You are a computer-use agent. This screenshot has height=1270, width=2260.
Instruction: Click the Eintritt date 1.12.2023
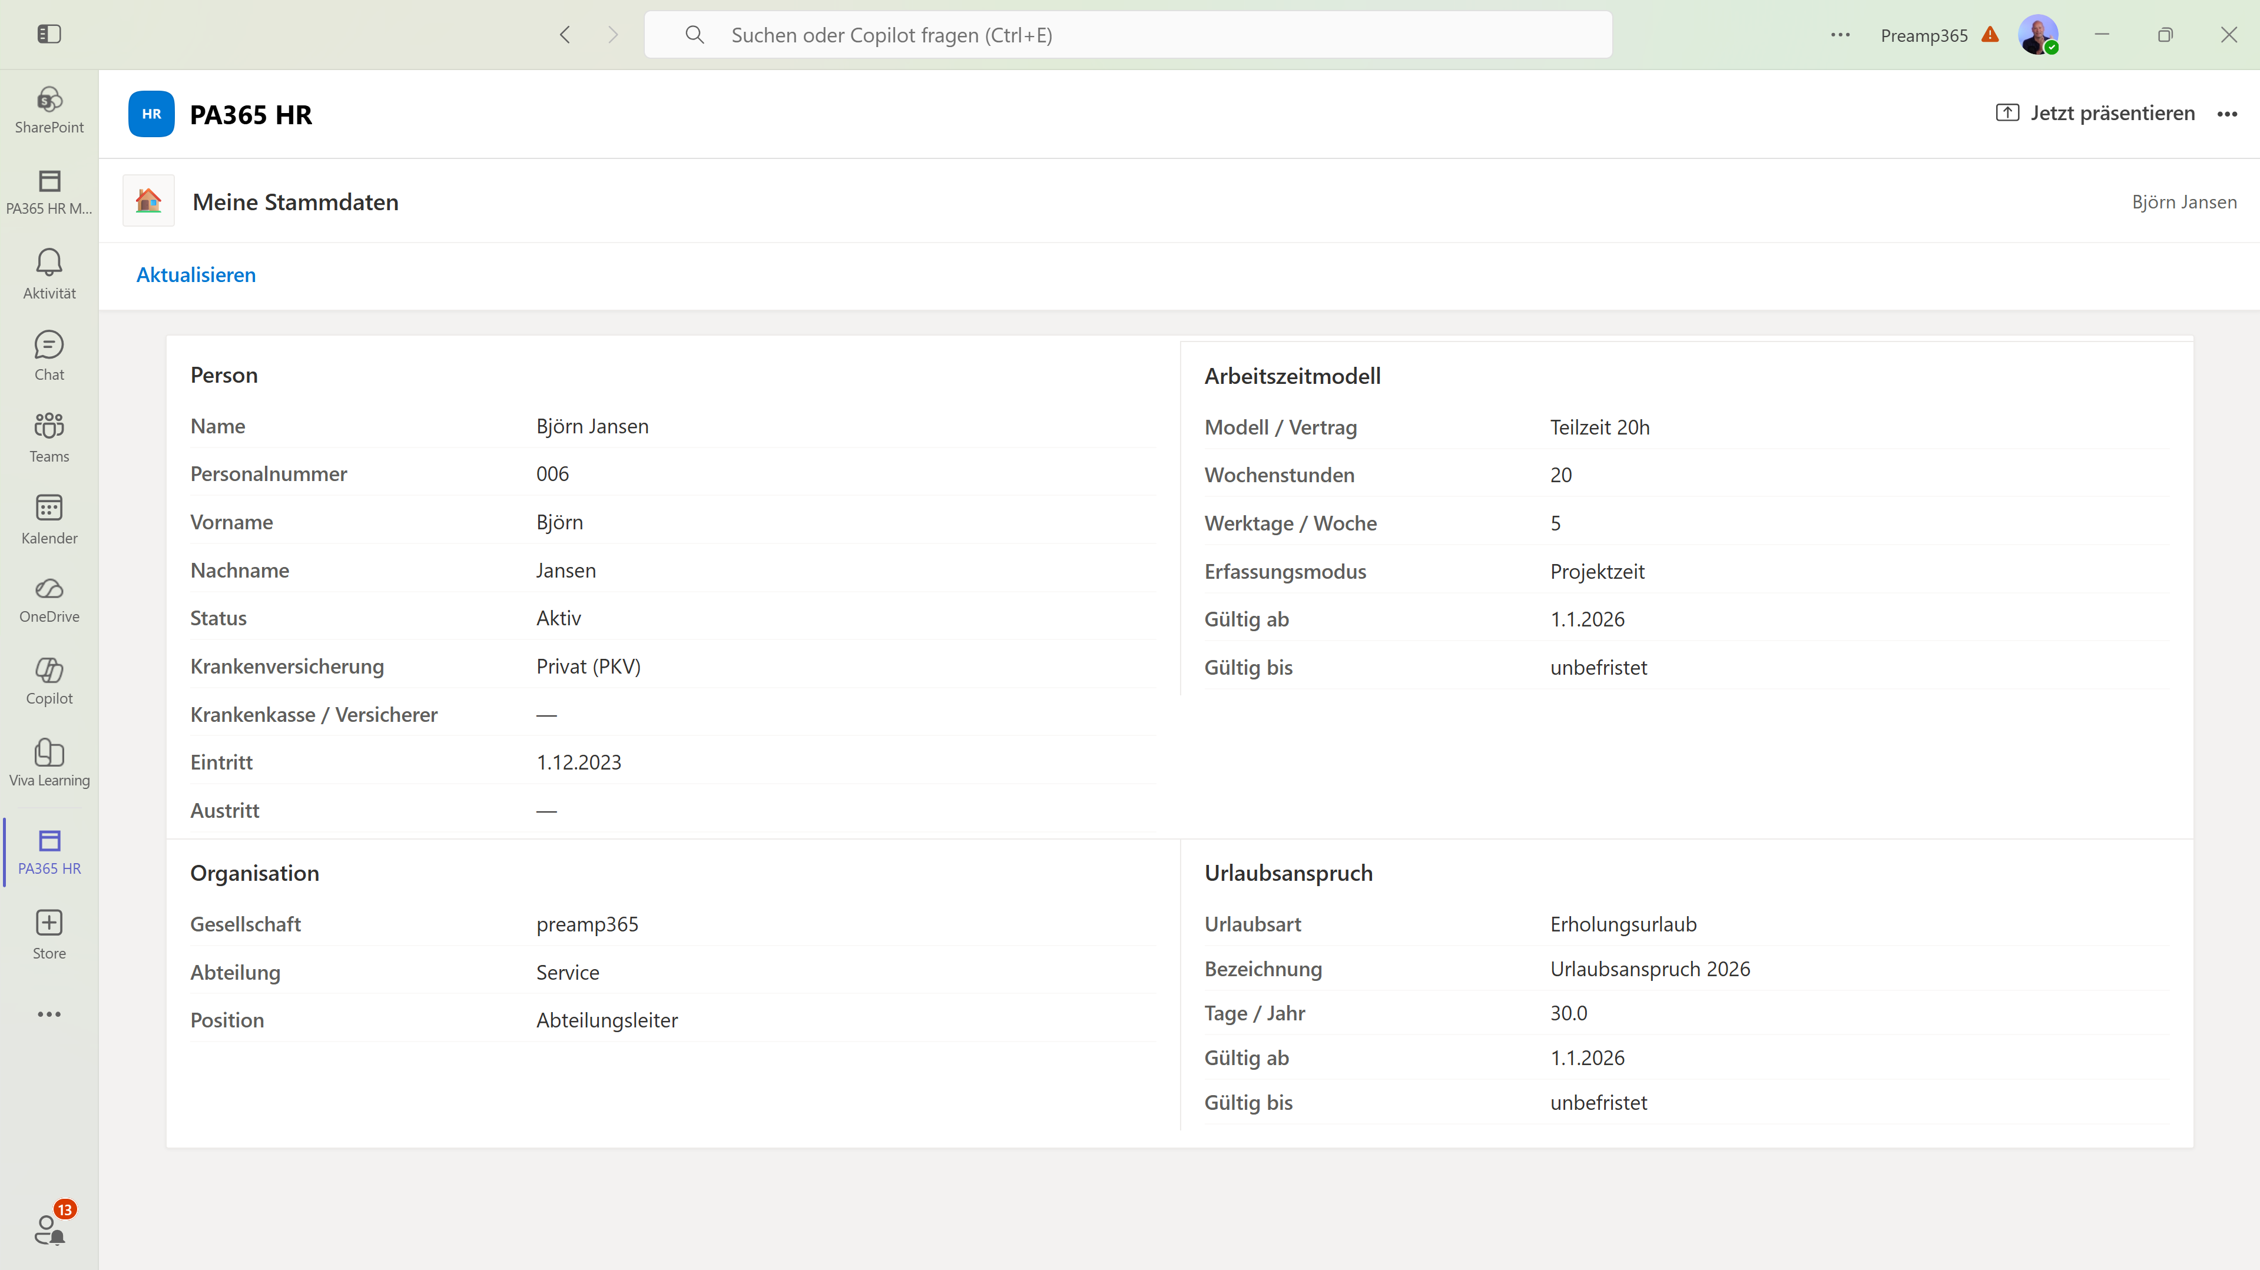click(x=579, y=762)
